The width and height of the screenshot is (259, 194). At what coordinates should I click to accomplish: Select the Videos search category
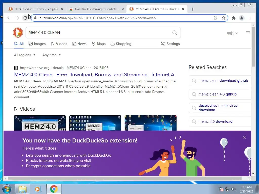pos(59,44)
